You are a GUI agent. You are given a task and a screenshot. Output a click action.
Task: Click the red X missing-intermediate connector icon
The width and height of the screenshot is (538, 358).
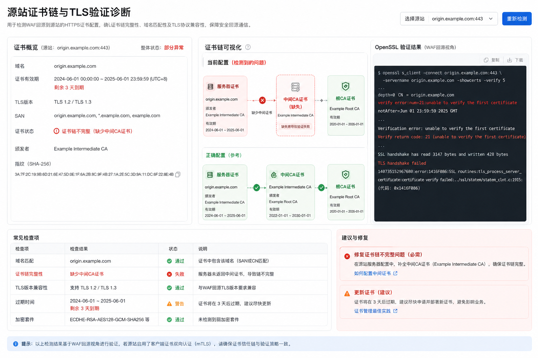(x=262, y=100)
